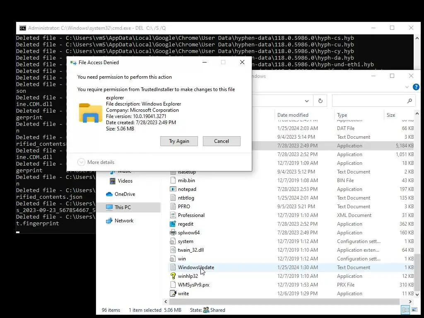Expand the ribbon chevron in Explorer
The height and width of the screenshot is (318, 424).
coord(407,87)
